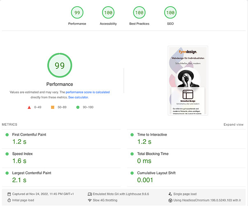
Task: Click the orange square 50–89 legend icon
Action: 53,107
